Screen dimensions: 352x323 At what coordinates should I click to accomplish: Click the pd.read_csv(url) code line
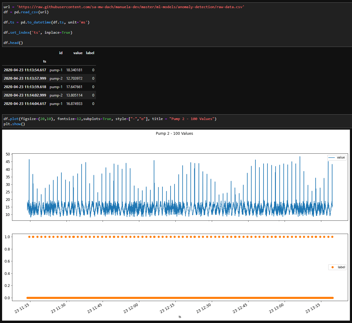pyautogui.click(x=26, y=12)
